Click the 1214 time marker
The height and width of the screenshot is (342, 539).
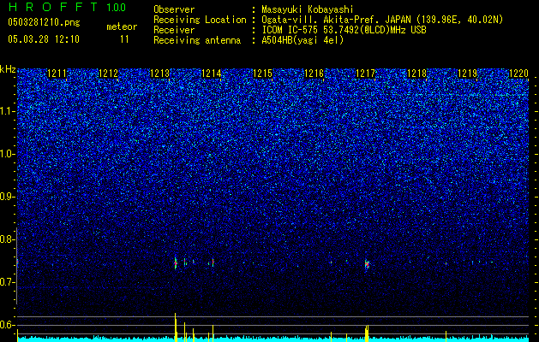pos(211,74)
